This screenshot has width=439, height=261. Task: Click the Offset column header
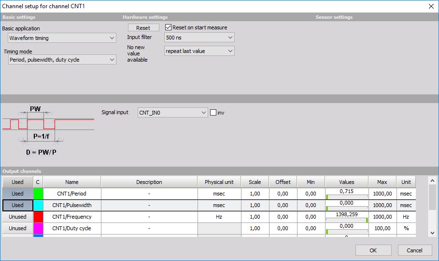[283, 182]
